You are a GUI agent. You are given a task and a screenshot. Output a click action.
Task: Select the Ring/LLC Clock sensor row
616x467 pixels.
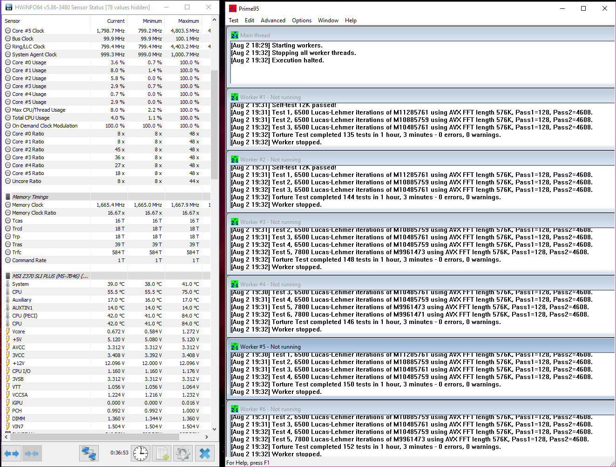[x=107, y=47]
